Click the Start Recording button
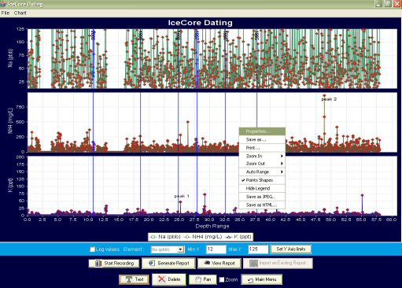402x288 pixels. pyautogui.click(x=114, y=263)
